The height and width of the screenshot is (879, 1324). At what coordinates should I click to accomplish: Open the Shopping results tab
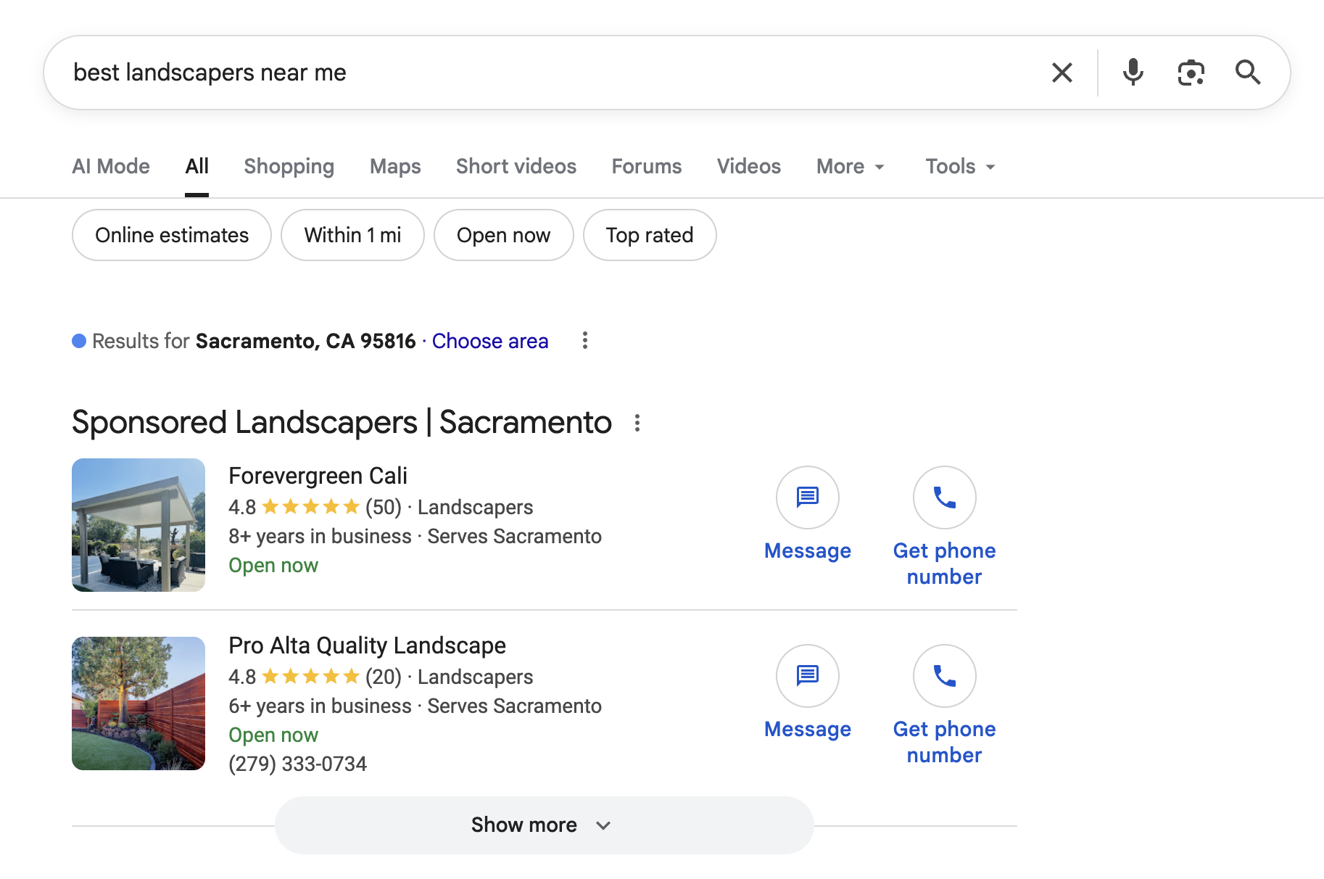(x=289, y=166)
